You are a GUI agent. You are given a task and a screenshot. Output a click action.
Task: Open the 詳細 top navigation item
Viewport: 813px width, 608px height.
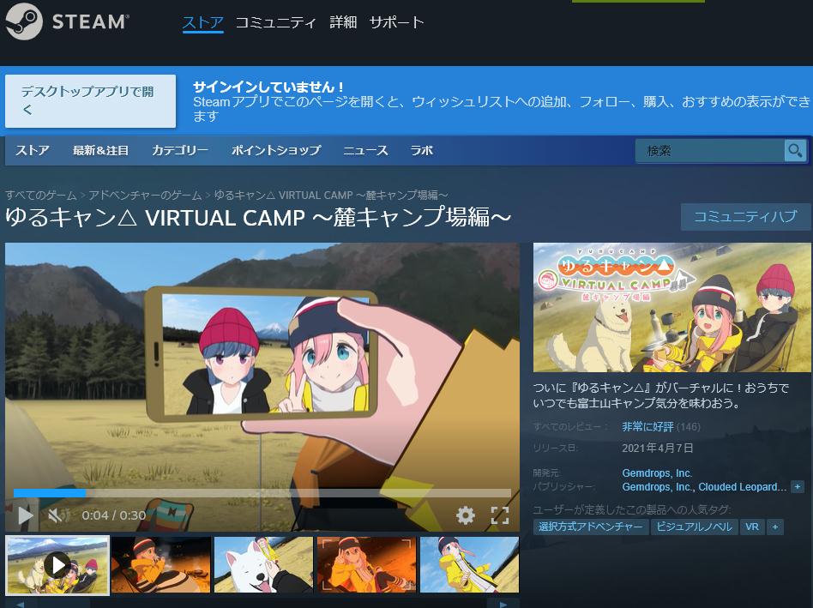pos(343,22)
